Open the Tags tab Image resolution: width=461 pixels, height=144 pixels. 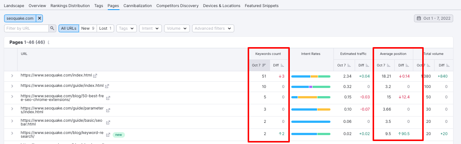[99, 6]
